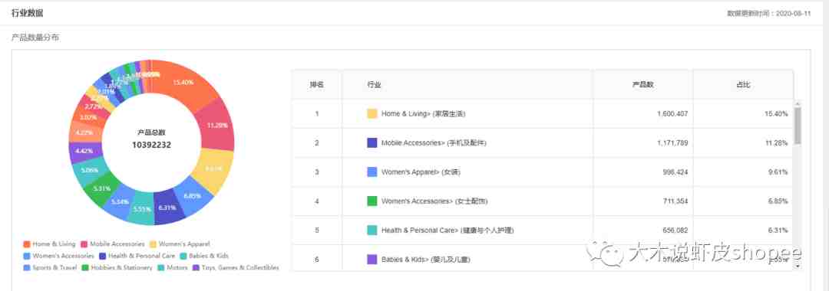Click the blue swatch in Women's Apparel table row
The height and width of the screenshot is (291, 829).
click(x=372, y=172)
